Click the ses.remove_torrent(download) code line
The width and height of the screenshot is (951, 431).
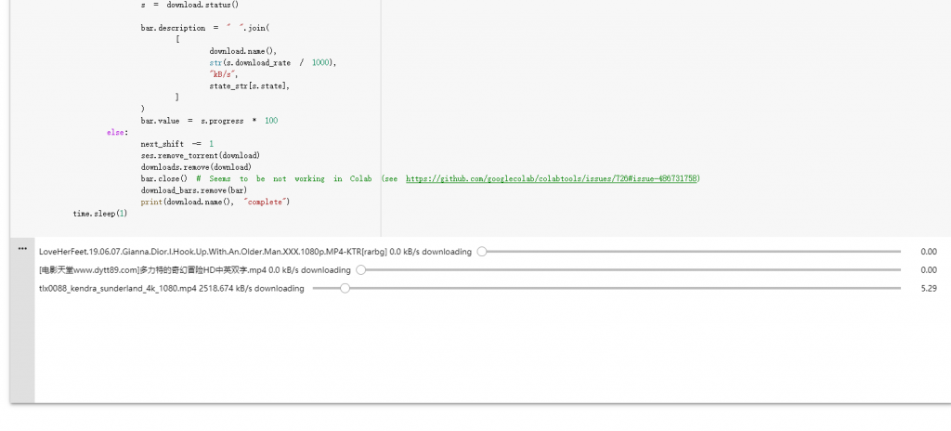click(x=201, y=155)
